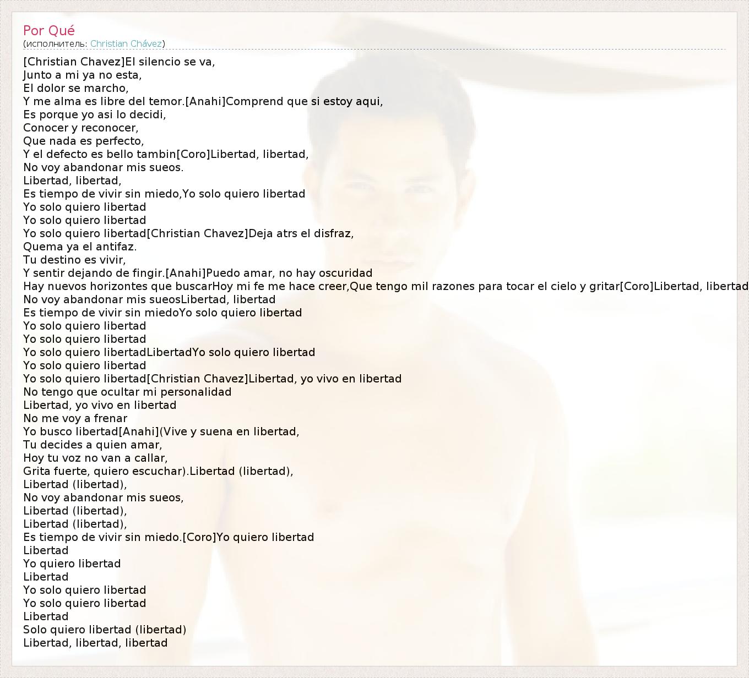Click the line "Conocer y reconocer"

tap(81, 128)
